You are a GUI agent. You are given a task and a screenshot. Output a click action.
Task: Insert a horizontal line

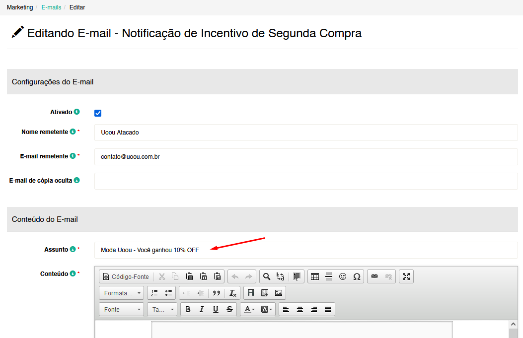(x=329, y=276)
